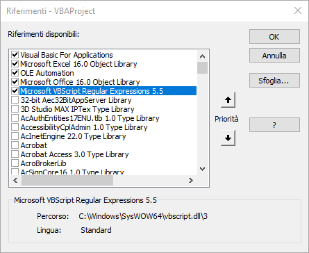Uncheck Microsoft VBScript Regular Expressions 5.5 checkbox
The image size is (309, 253).
click(15, 91)
